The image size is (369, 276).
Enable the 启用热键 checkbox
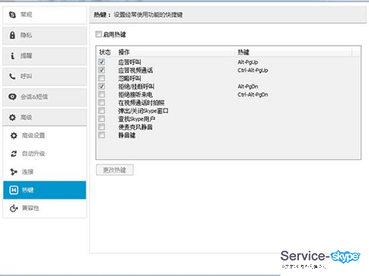pos(99,34)
